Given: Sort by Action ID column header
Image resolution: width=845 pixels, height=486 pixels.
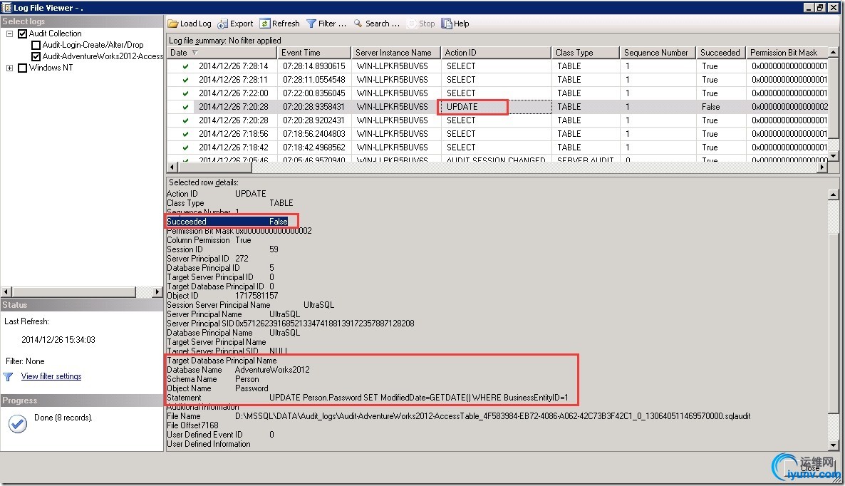Looking at the screenshot, I should pos(496,53).
